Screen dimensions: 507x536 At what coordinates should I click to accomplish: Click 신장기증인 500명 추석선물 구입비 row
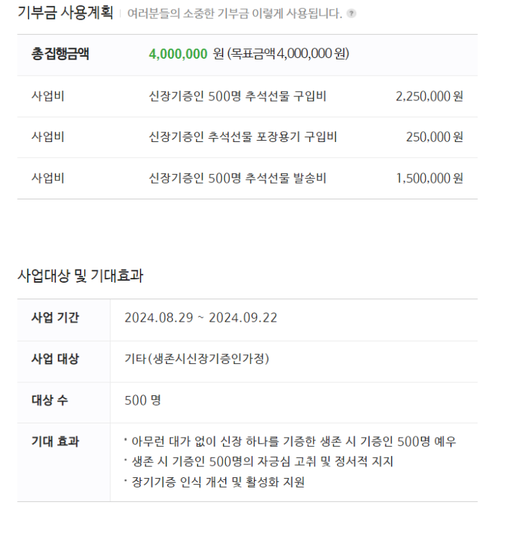pos(247,96)
